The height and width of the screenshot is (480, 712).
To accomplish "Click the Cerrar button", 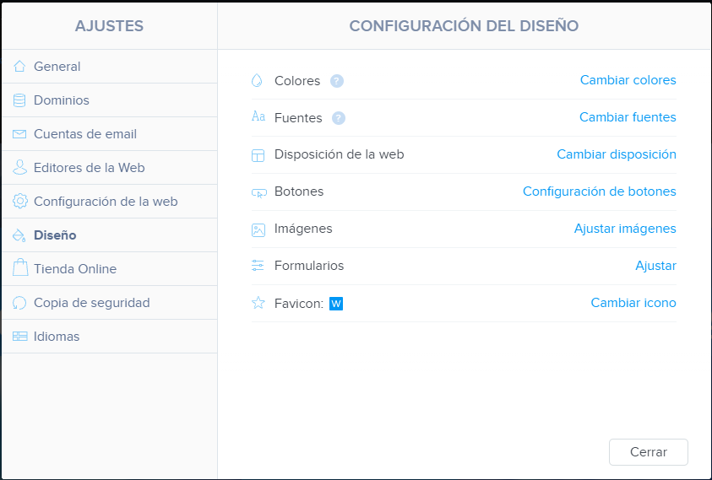I will 649,452.
